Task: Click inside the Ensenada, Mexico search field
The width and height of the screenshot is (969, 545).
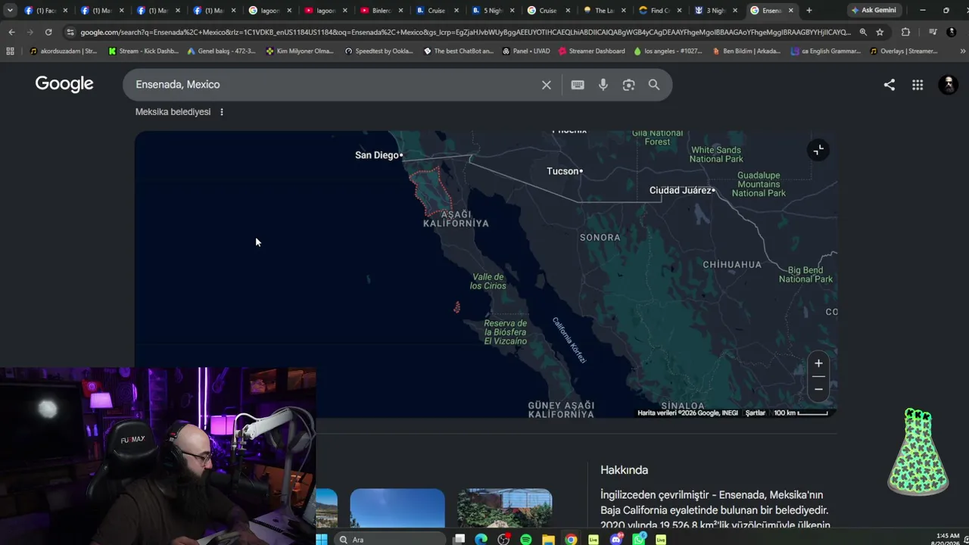Action: coord(333,85)
